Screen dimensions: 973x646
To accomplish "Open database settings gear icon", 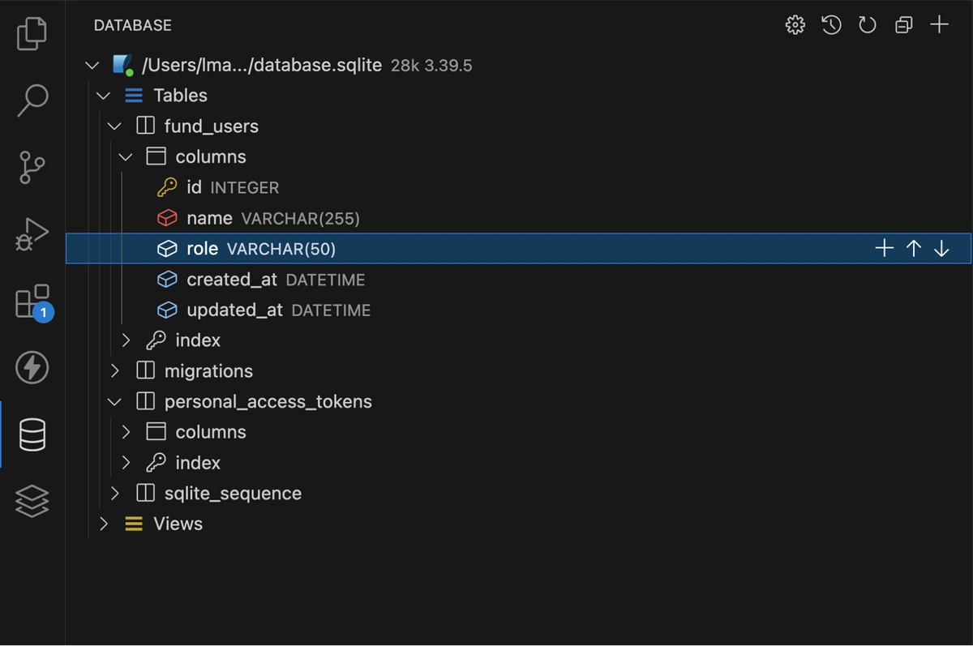I will coord(795,25).
